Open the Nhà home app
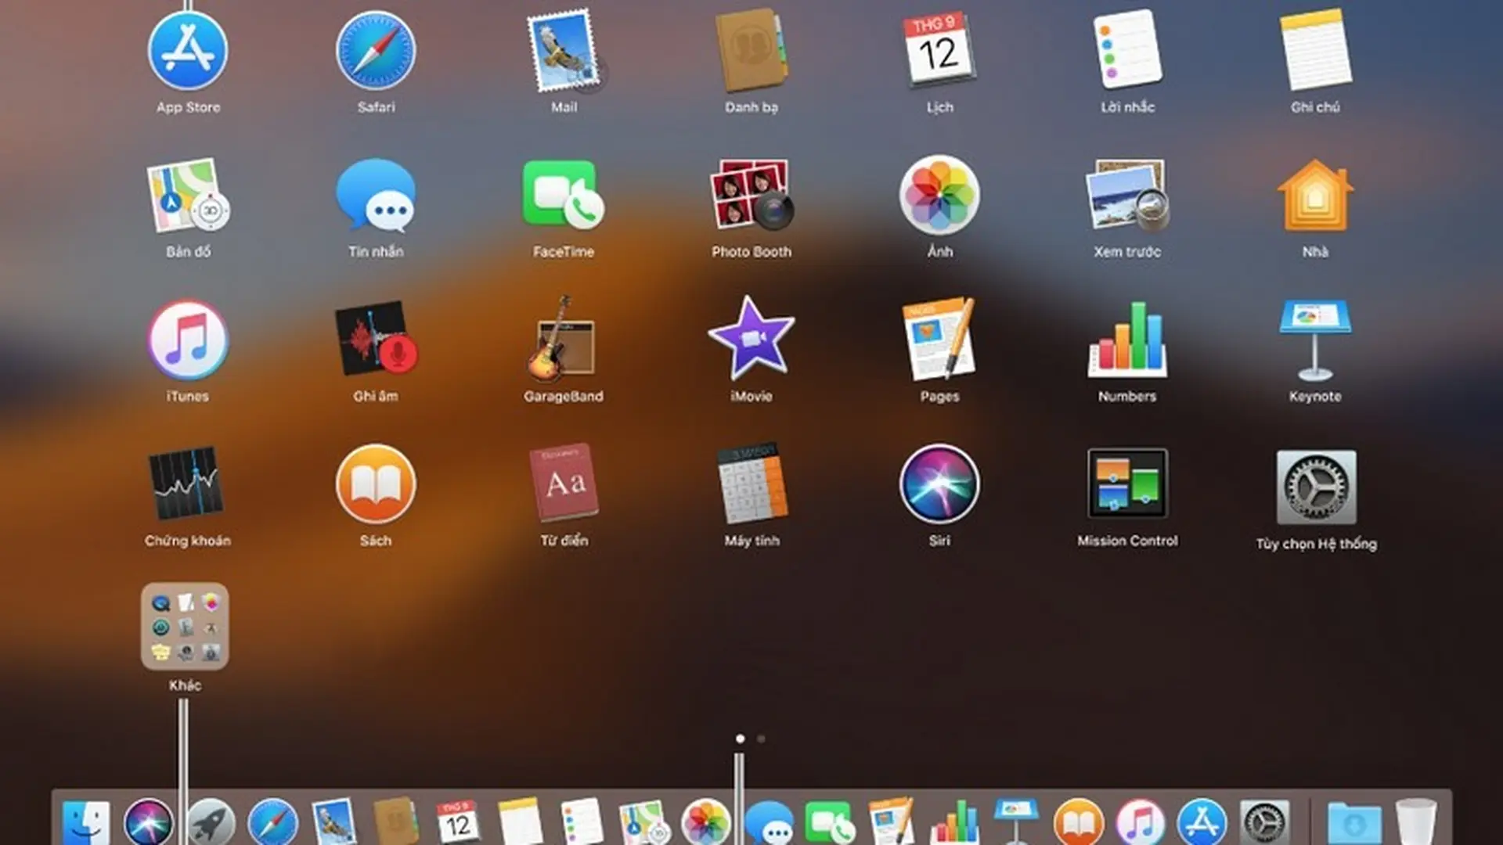This screenshot has height=845, width=1503. [x=1315, y=196]
